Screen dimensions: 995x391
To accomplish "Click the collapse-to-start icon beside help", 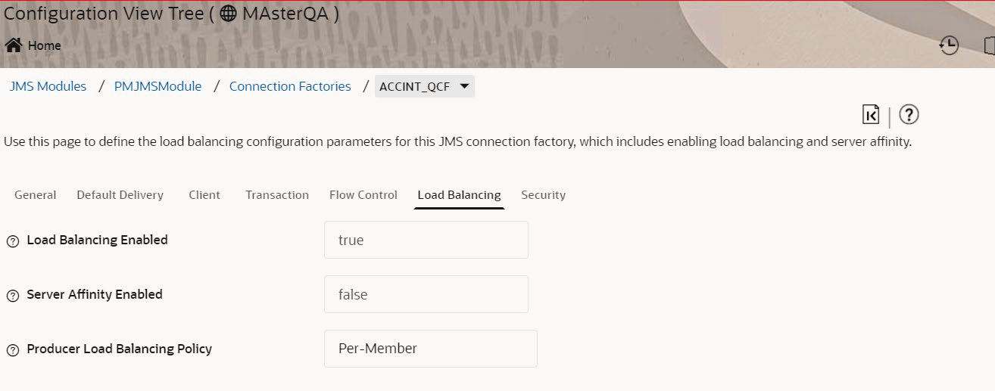I will pyautogui.click(x=871, y=114).
